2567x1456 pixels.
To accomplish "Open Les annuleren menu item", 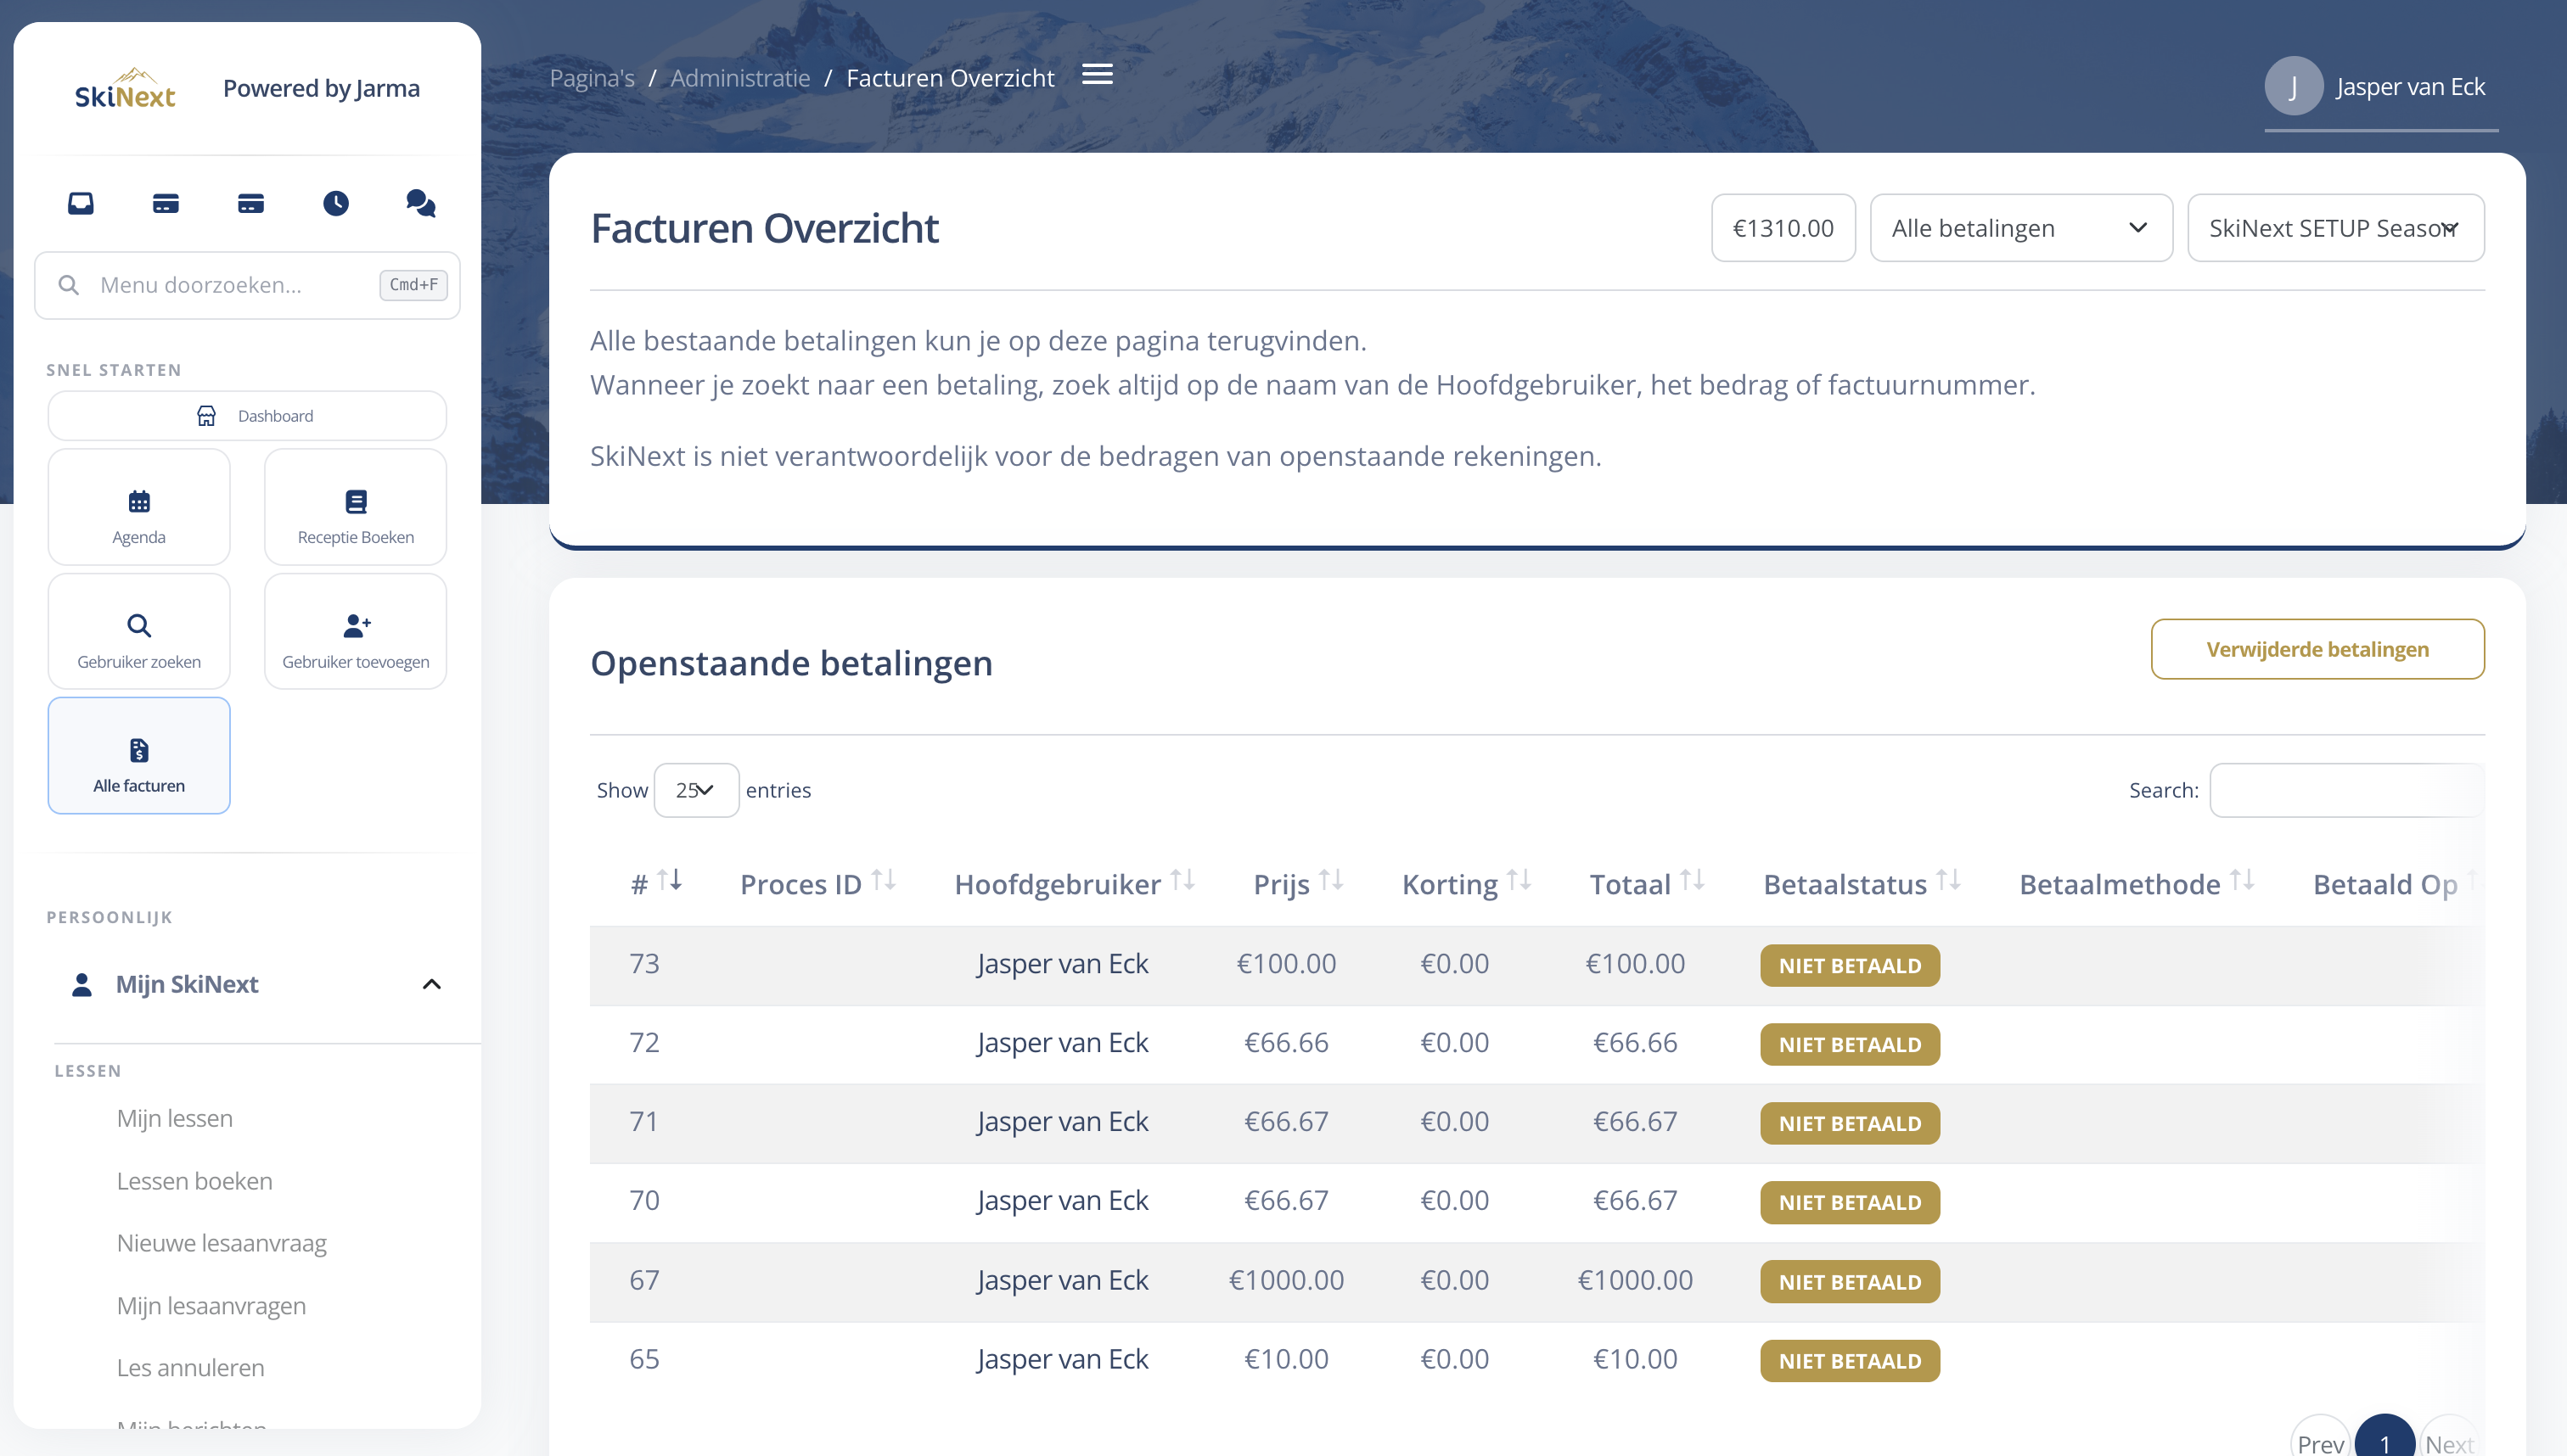I will pos(191,1368).
